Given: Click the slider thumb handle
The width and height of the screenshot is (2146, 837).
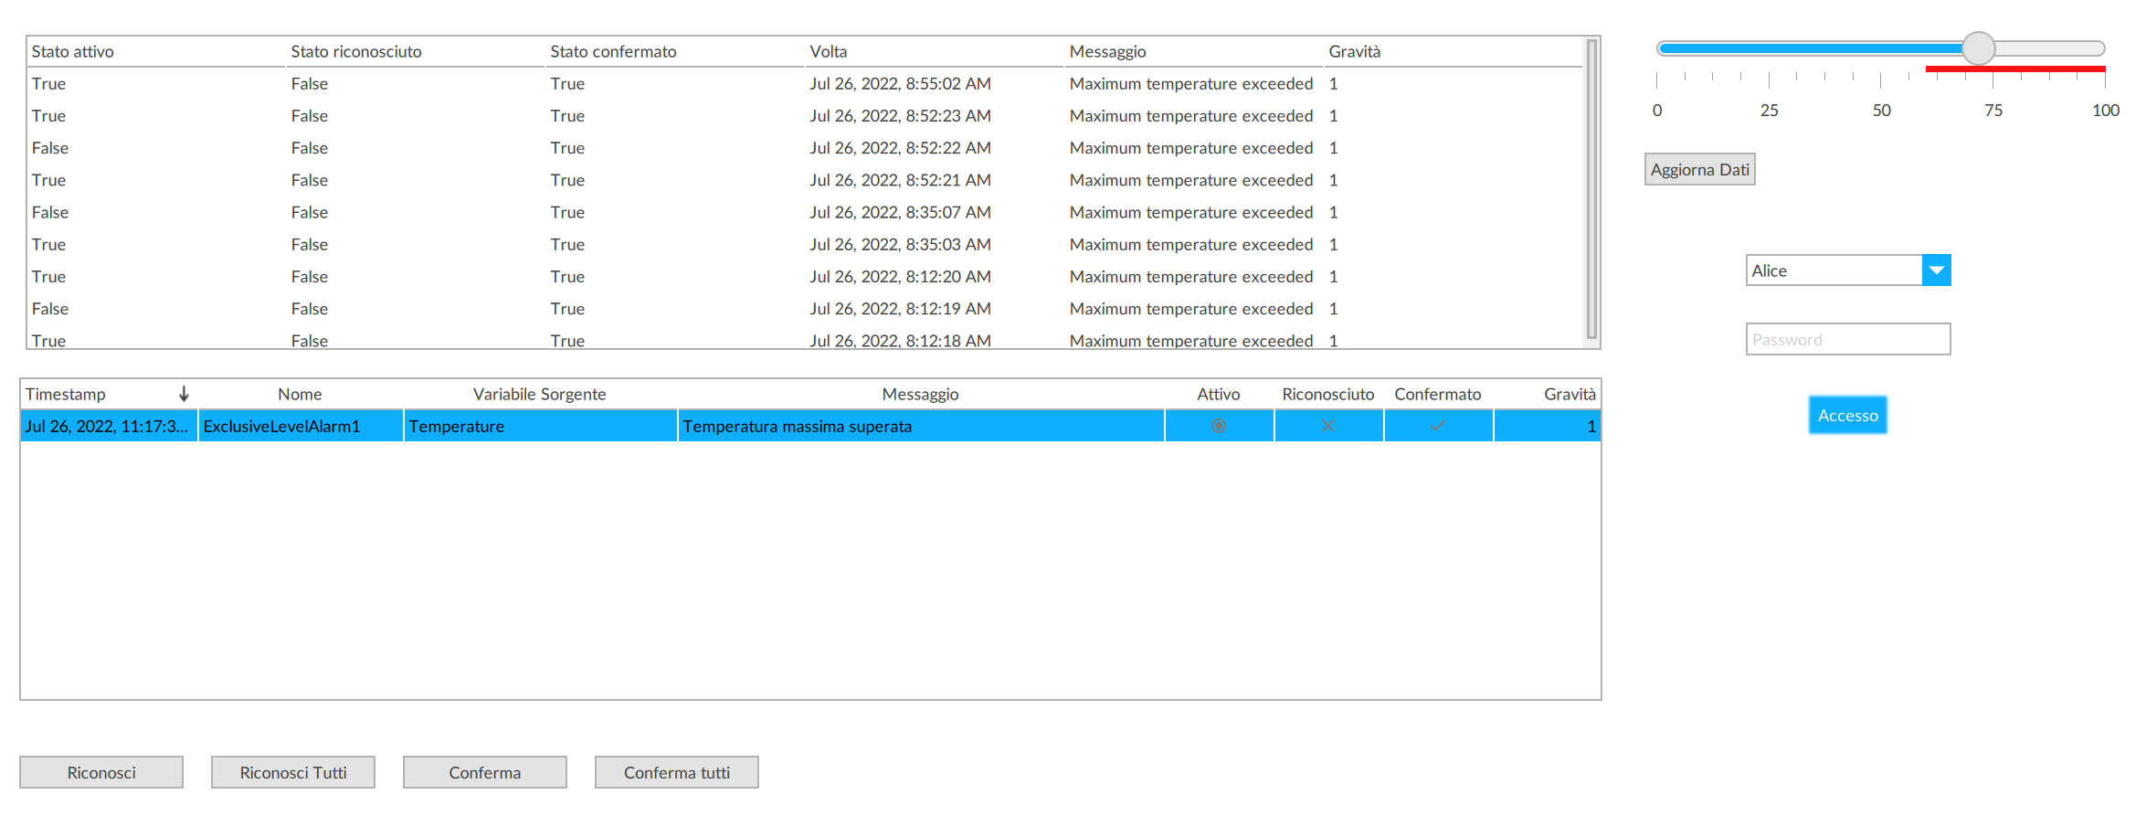Looking at the screenshot, I should click(1978, 48).
